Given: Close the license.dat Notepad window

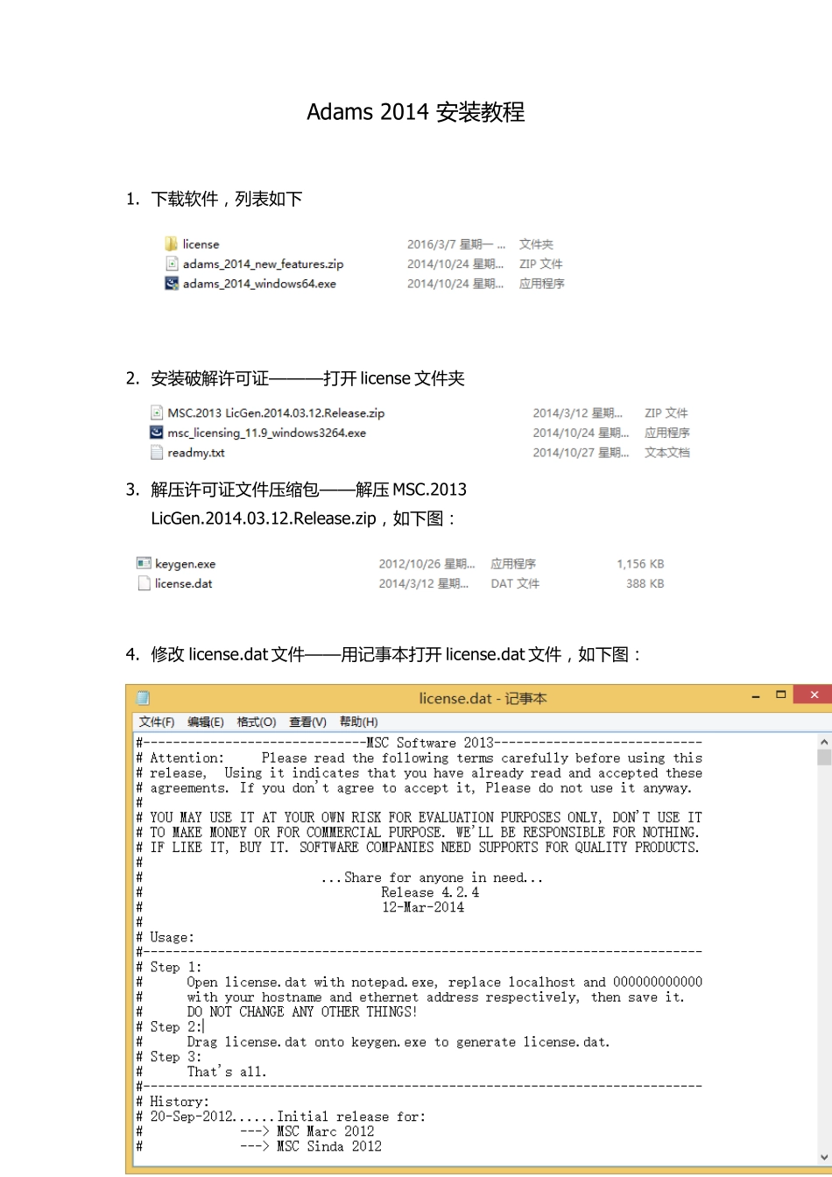Looking at the screenshot, I should [x=814, y=694].
